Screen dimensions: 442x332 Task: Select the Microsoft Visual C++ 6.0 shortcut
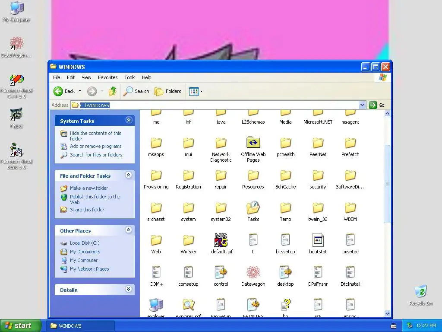[17, 86]
